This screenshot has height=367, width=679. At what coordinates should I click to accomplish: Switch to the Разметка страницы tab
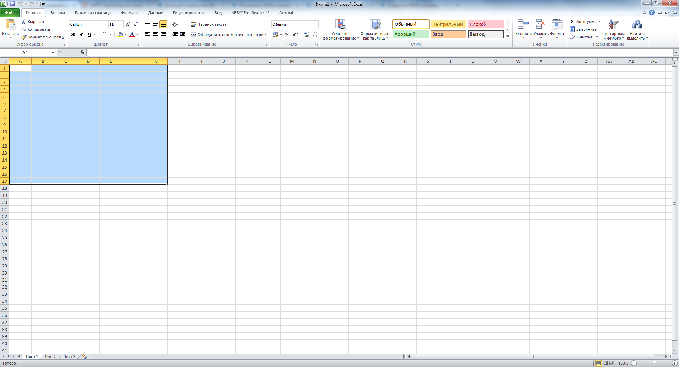pyautogui.click(x=93, y=13)
